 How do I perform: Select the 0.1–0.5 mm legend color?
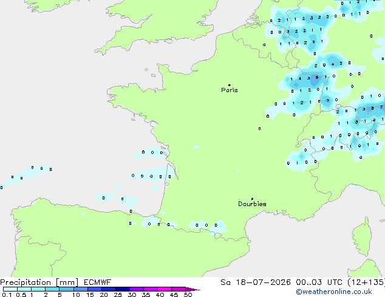[10, 289]
